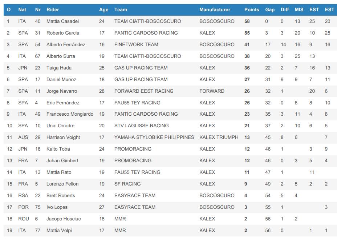Click team YAMAHA STYLOBIKE PHILIPPINES
The height and width of the screenshot is (239, 337).
(x=154, y=138)
